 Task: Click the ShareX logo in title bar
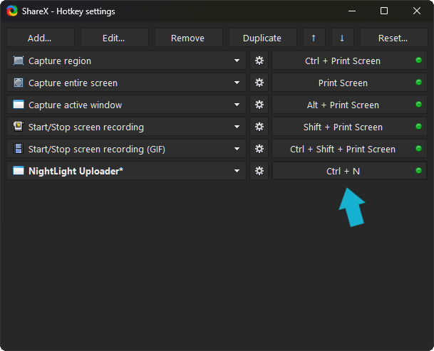13,11
